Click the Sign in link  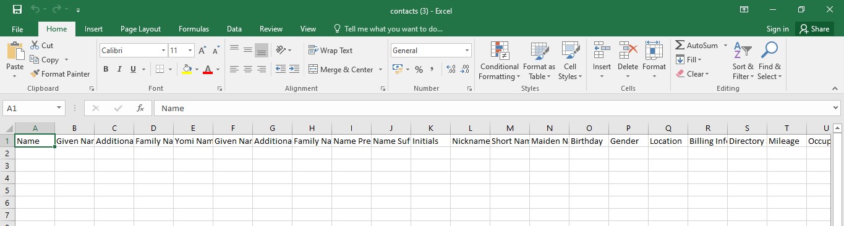[x=777, y=29]
